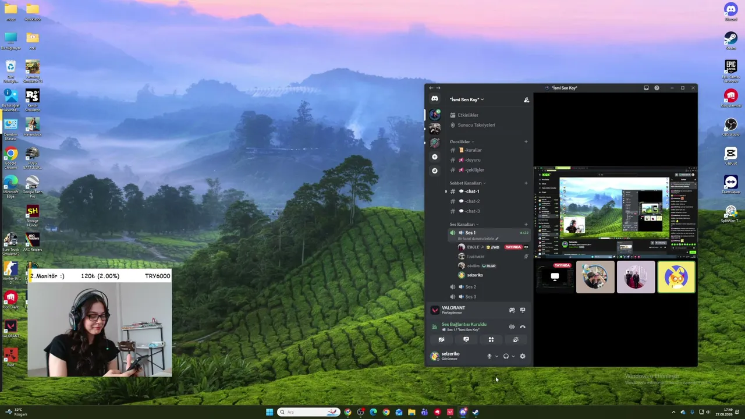Create a channel in Sohbet Kanalları category
745x419 pixels.
click(526, 183)
